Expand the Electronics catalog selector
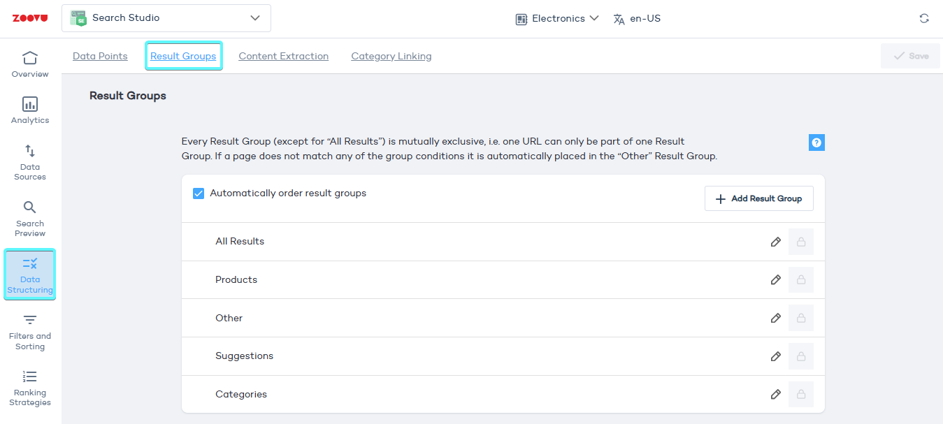Image resolution: width=943 pixels, height=424 pixels. point(556,18)
